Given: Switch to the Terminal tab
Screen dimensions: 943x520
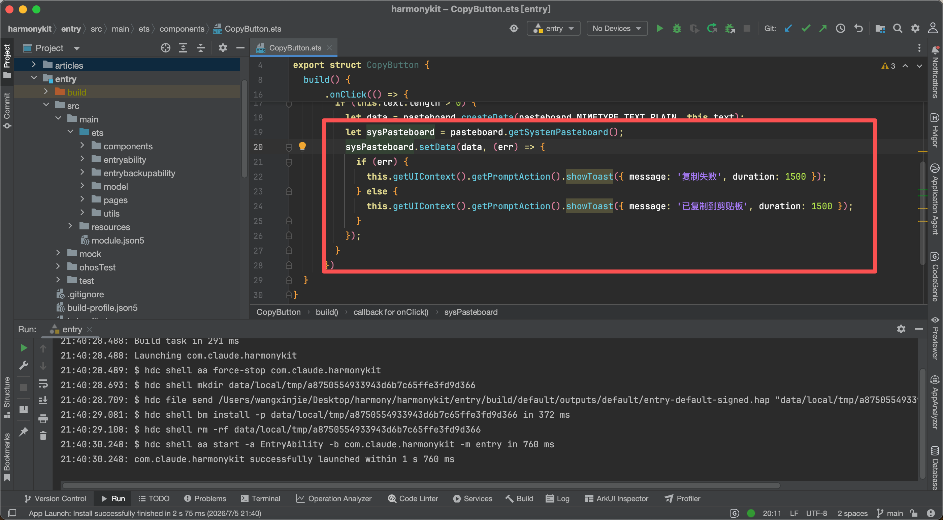Looking at the screenshot, I should [x=260, y=498].
